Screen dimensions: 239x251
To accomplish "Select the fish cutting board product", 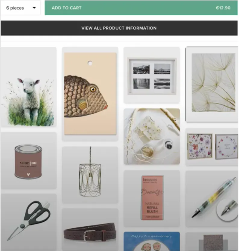I will (90, 94).
